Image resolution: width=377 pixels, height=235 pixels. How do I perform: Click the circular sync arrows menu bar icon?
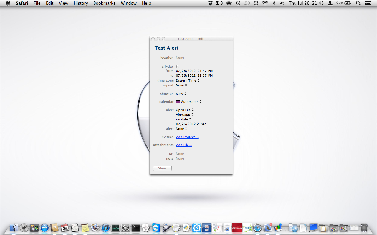click(256, 3)
